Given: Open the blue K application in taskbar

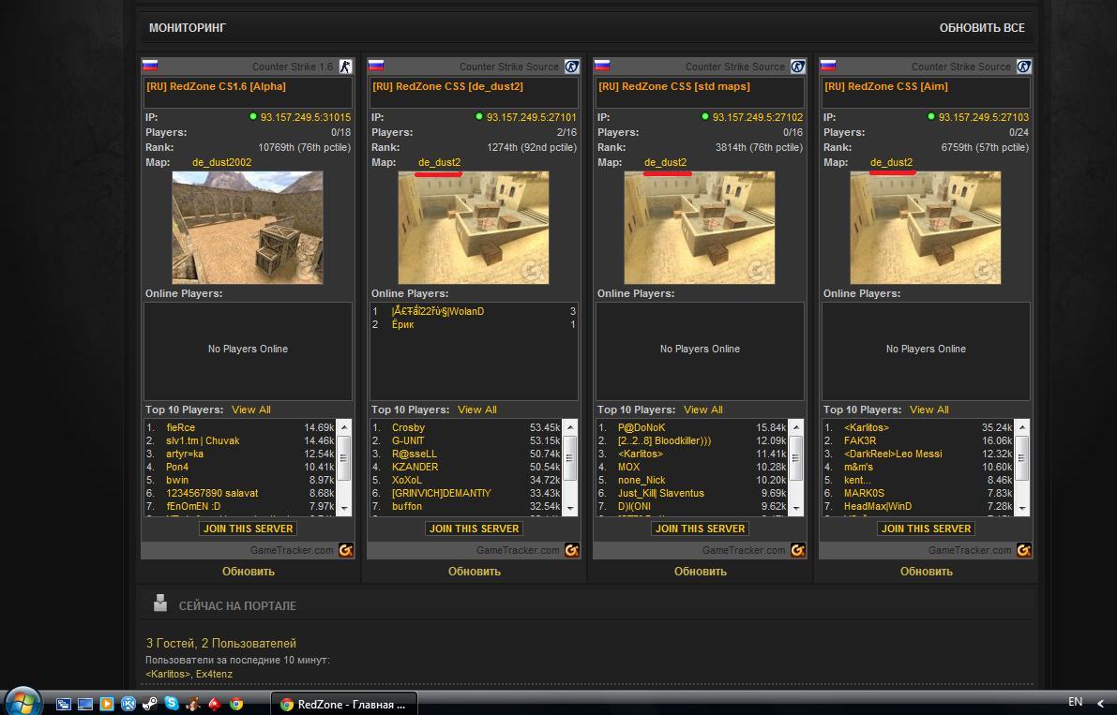Looking at the screenshot, I should coord(128,704).
